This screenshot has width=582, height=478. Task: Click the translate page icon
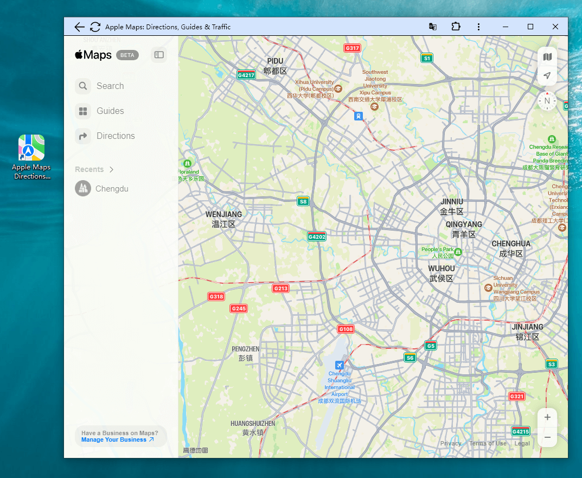point(433,27)
